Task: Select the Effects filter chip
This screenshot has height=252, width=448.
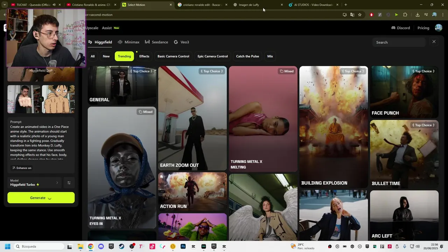Action: coord(144,56)
